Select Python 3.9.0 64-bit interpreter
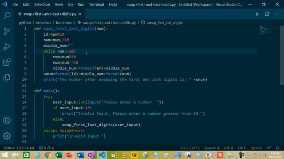This screenshot has width=284, height=159. coord(19,148)
